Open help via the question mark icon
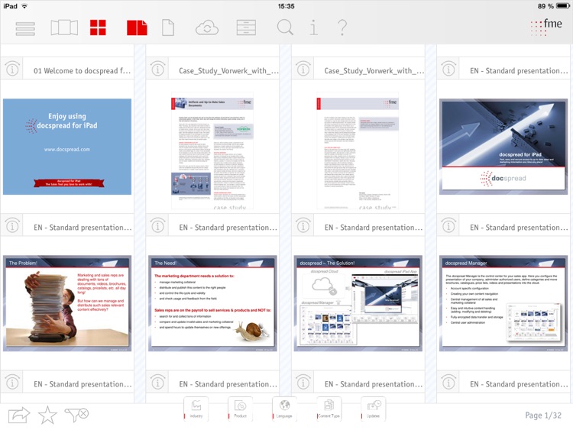The width and height of the screenshot is (573, 430). (342, 27)
